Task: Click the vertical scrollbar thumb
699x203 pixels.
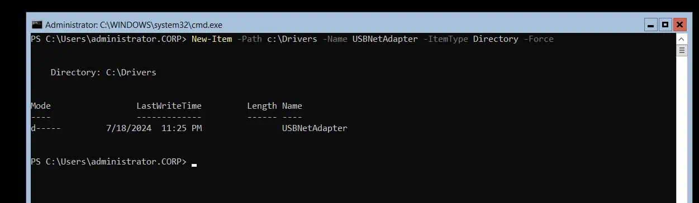Action: coord(682,50)
